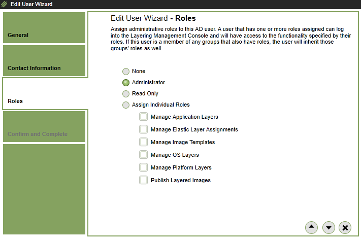361x239 pixels.
Task: Switch to Contact Information tab
Action: tap(44, 61)
